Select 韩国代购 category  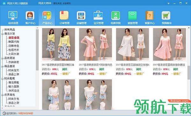click(x=14, y=42)
